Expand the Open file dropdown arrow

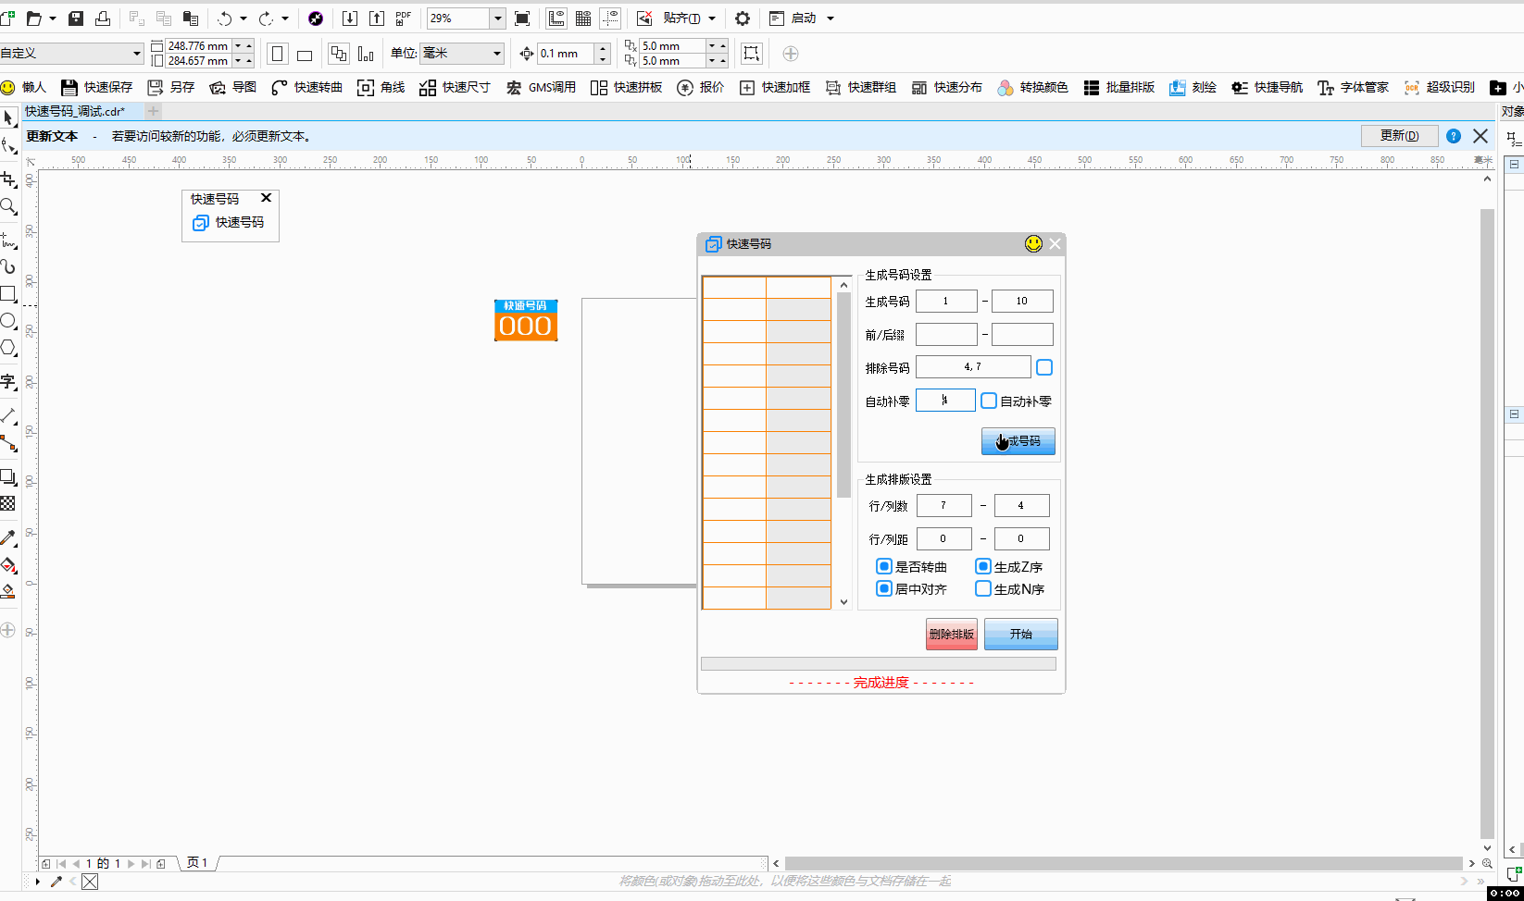(52, 19)
